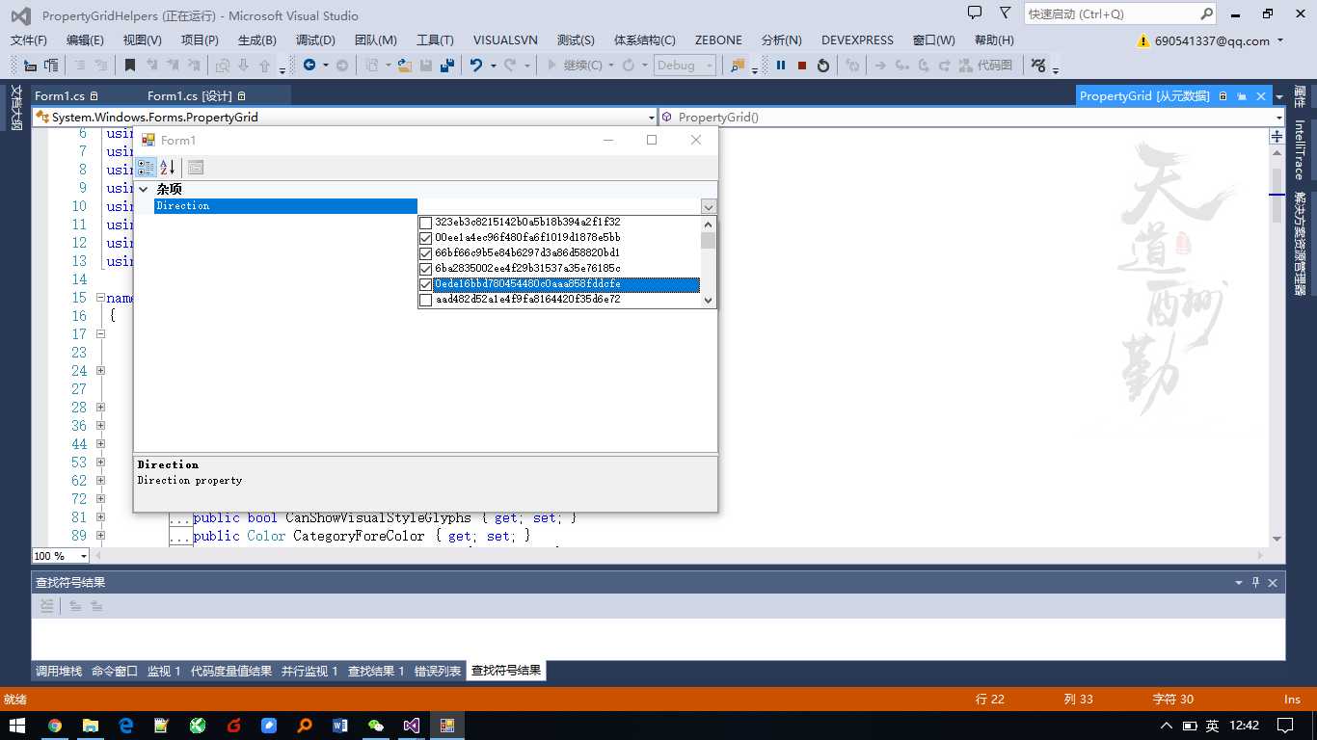Click the Alphabetical sort icon in Form1
Image resolution: width=1317 pixels, height=740 pixels.
pos(168,168)
